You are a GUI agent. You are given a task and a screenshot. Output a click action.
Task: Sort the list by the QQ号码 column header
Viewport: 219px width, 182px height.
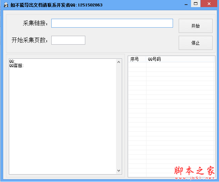(x=180, y=59)
